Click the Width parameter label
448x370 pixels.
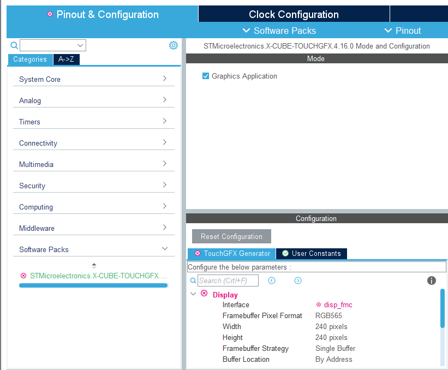[x=232, y=326]
